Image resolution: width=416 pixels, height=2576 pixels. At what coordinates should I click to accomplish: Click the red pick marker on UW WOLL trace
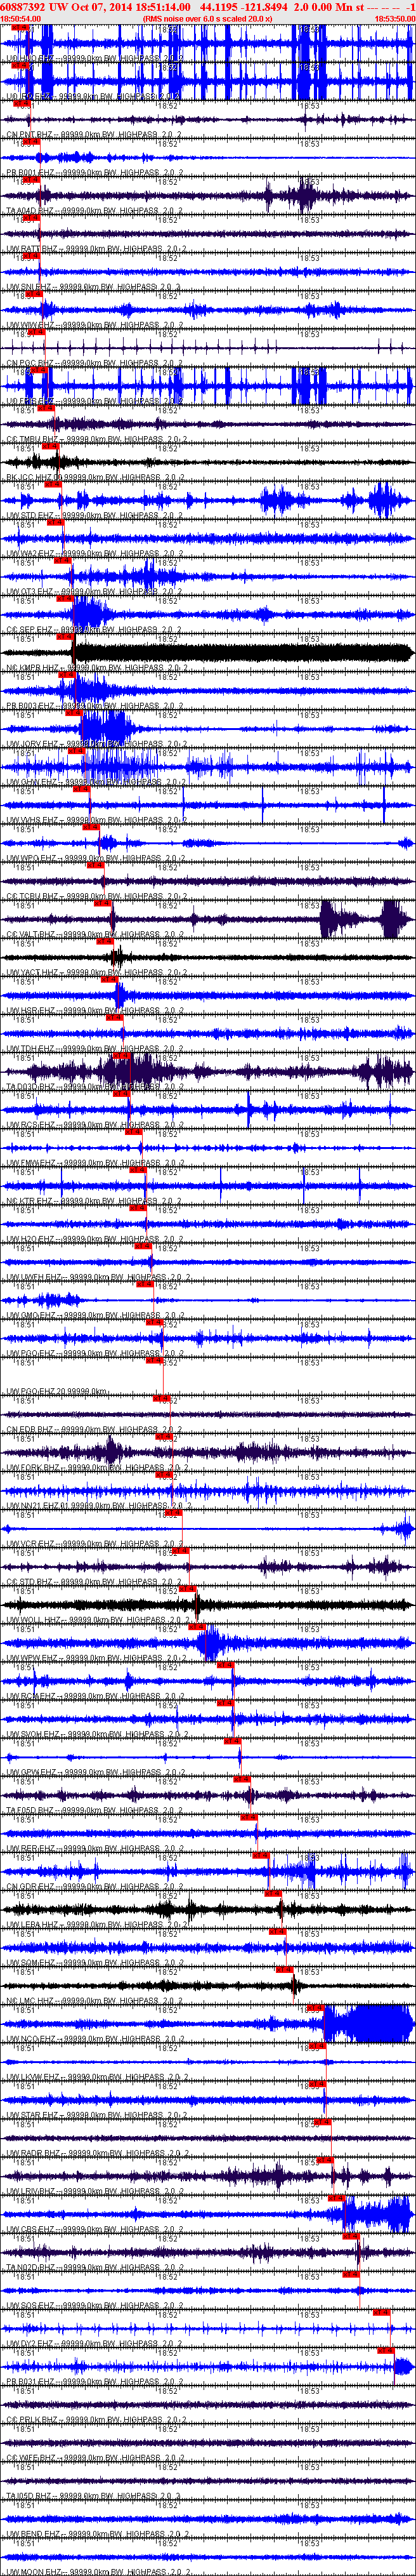(196, 1627)
